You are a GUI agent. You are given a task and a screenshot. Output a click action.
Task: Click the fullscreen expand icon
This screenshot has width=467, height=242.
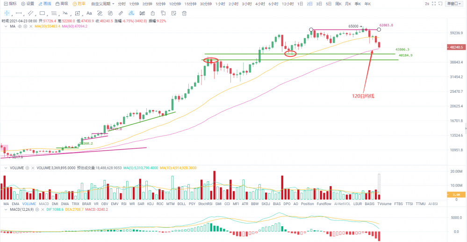[434, 4]
